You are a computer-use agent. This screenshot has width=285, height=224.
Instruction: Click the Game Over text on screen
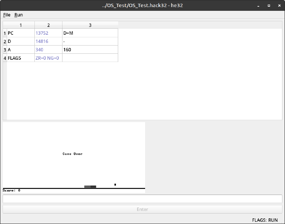click(73, 154)
